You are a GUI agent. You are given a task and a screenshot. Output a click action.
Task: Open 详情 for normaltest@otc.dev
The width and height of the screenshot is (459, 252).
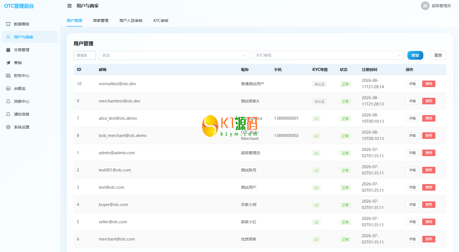coord(412,84)
